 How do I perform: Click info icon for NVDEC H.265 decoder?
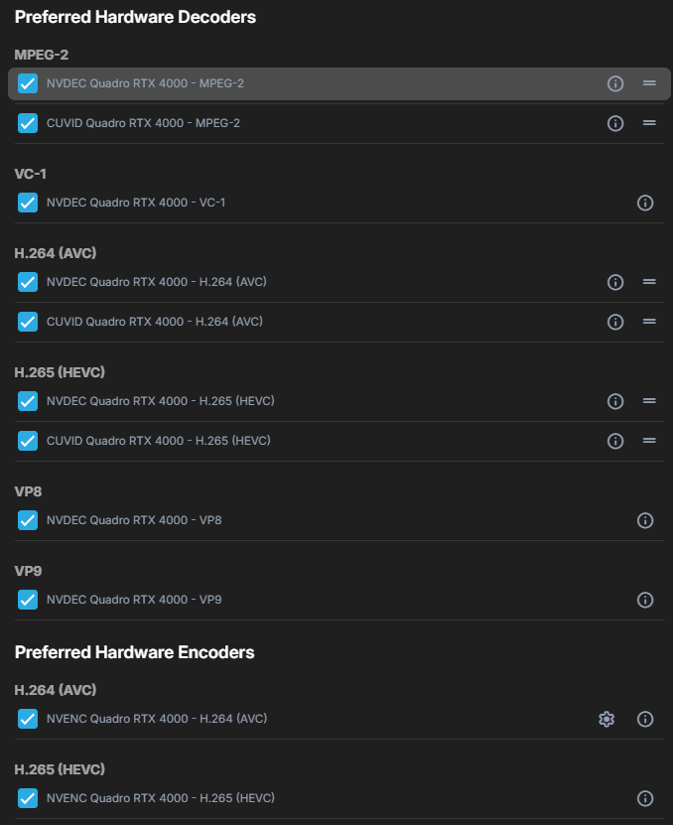[615, 401]
